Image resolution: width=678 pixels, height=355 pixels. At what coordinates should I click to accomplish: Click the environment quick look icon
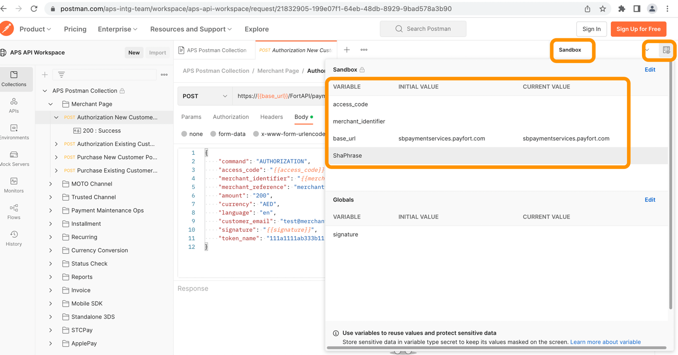coord(666,50)
